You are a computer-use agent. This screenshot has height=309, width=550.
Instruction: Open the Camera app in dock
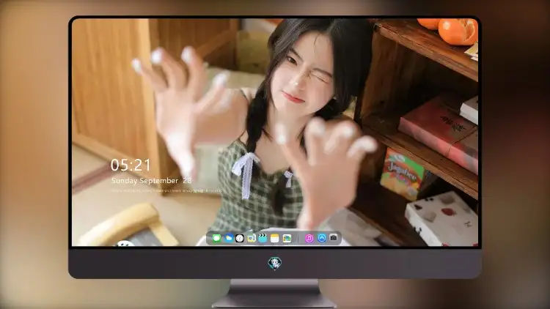click(x=334, y=238)
